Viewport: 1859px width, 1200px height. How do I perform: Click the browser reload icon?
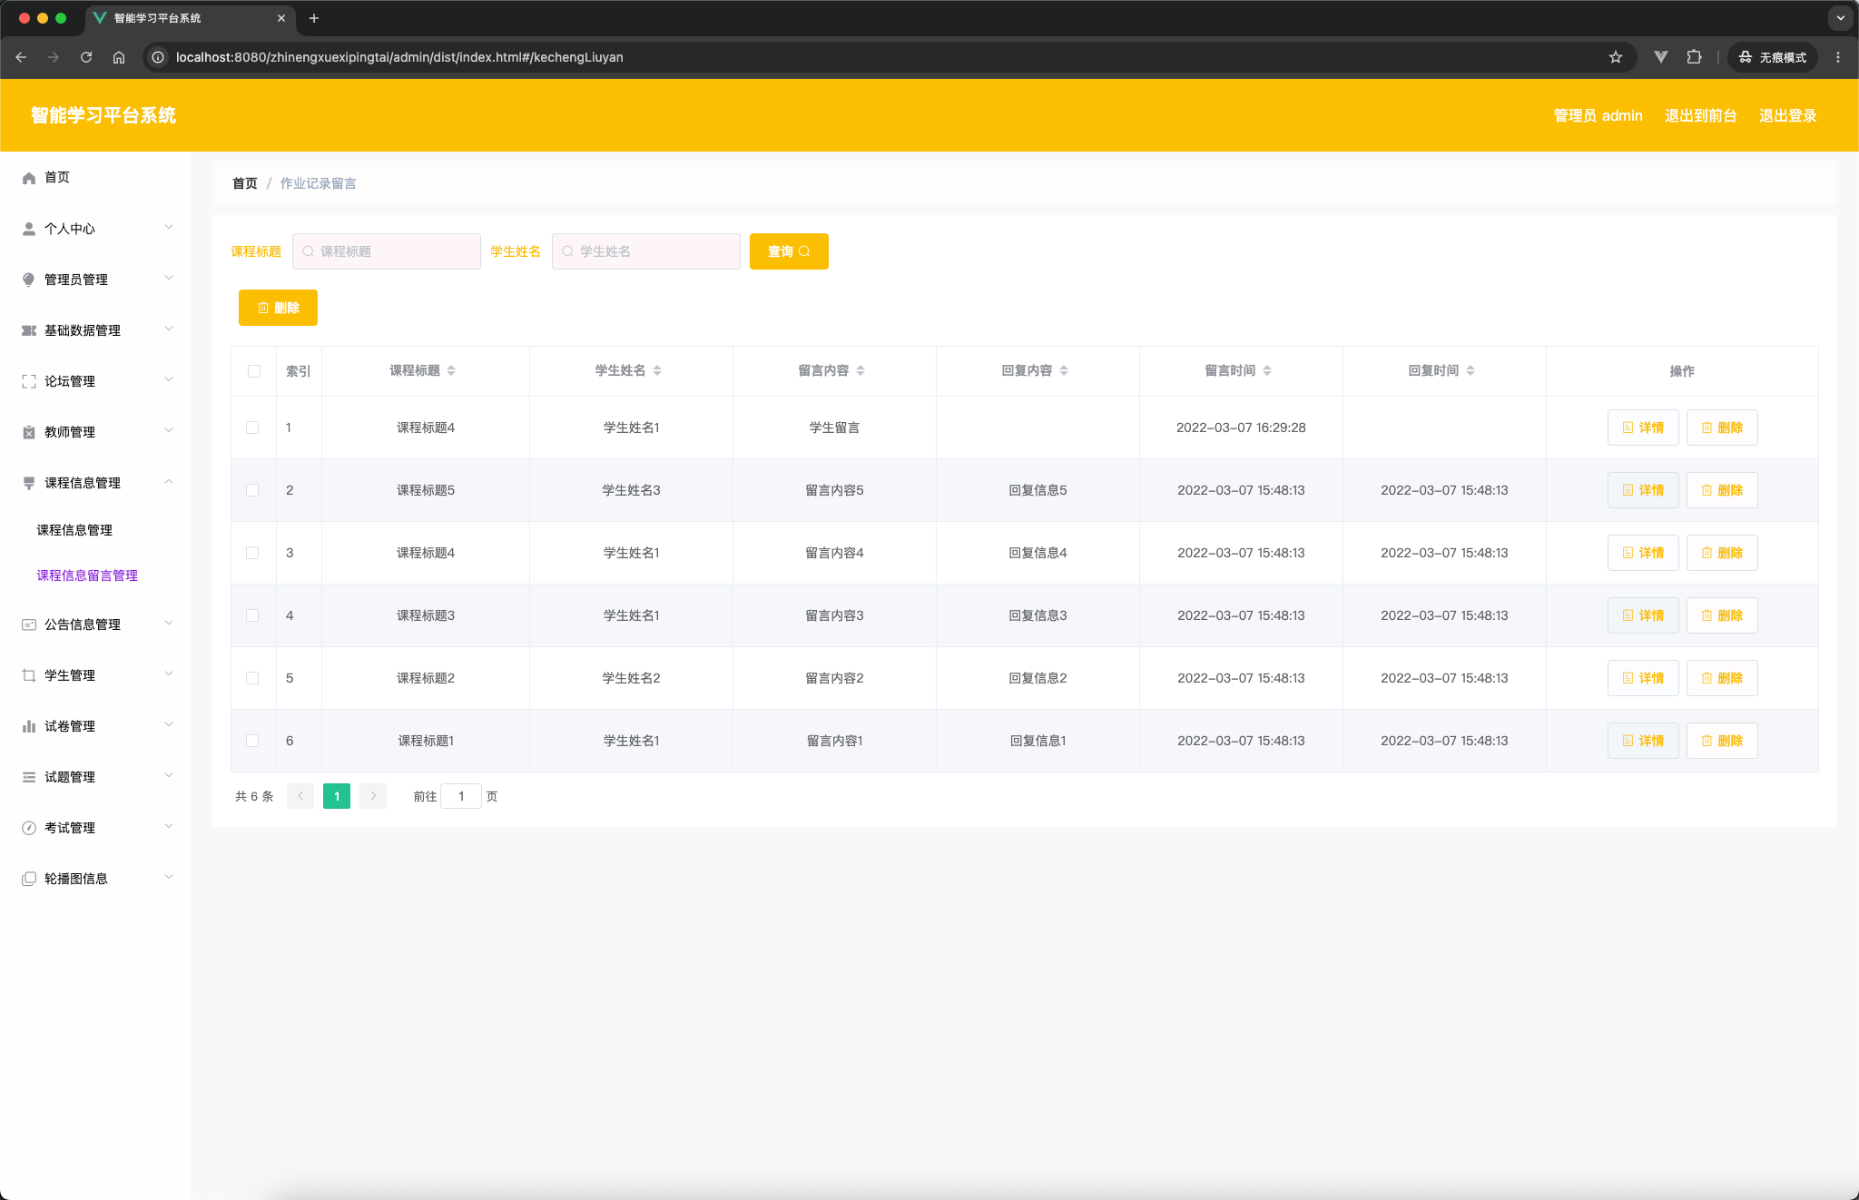click(x=86, y=57)
